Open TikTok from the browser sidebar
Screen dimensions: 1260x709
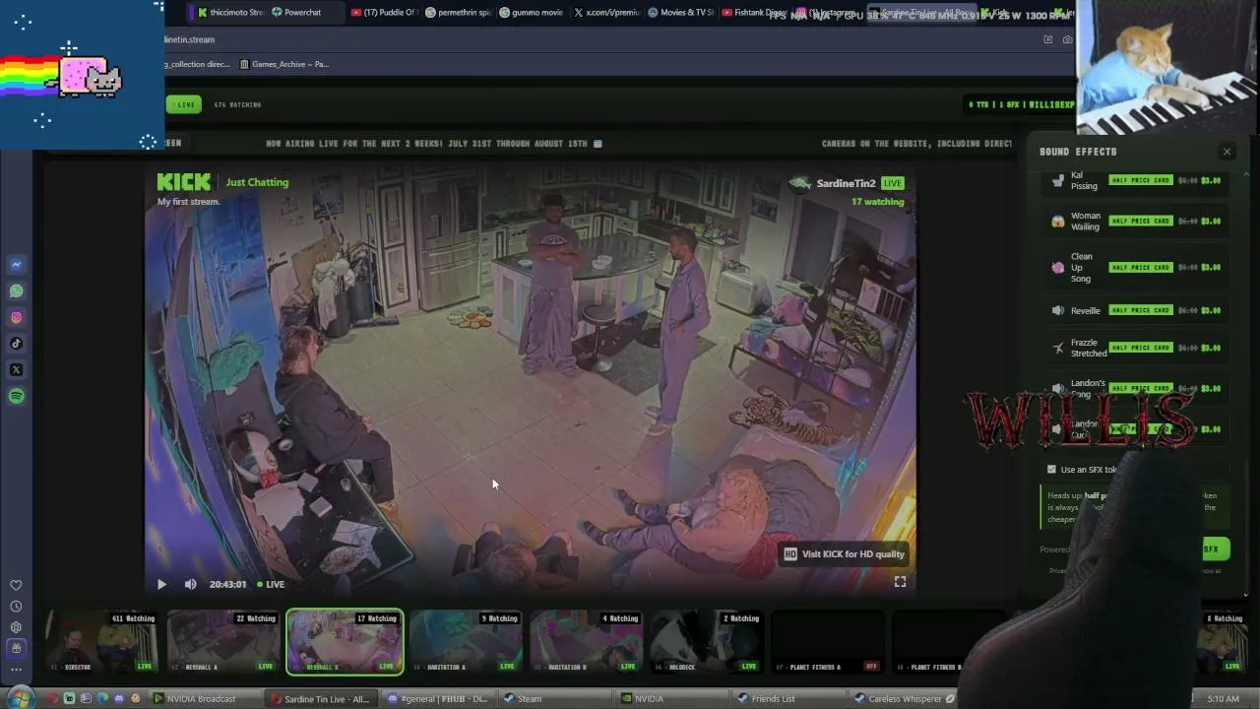(16, 344)
